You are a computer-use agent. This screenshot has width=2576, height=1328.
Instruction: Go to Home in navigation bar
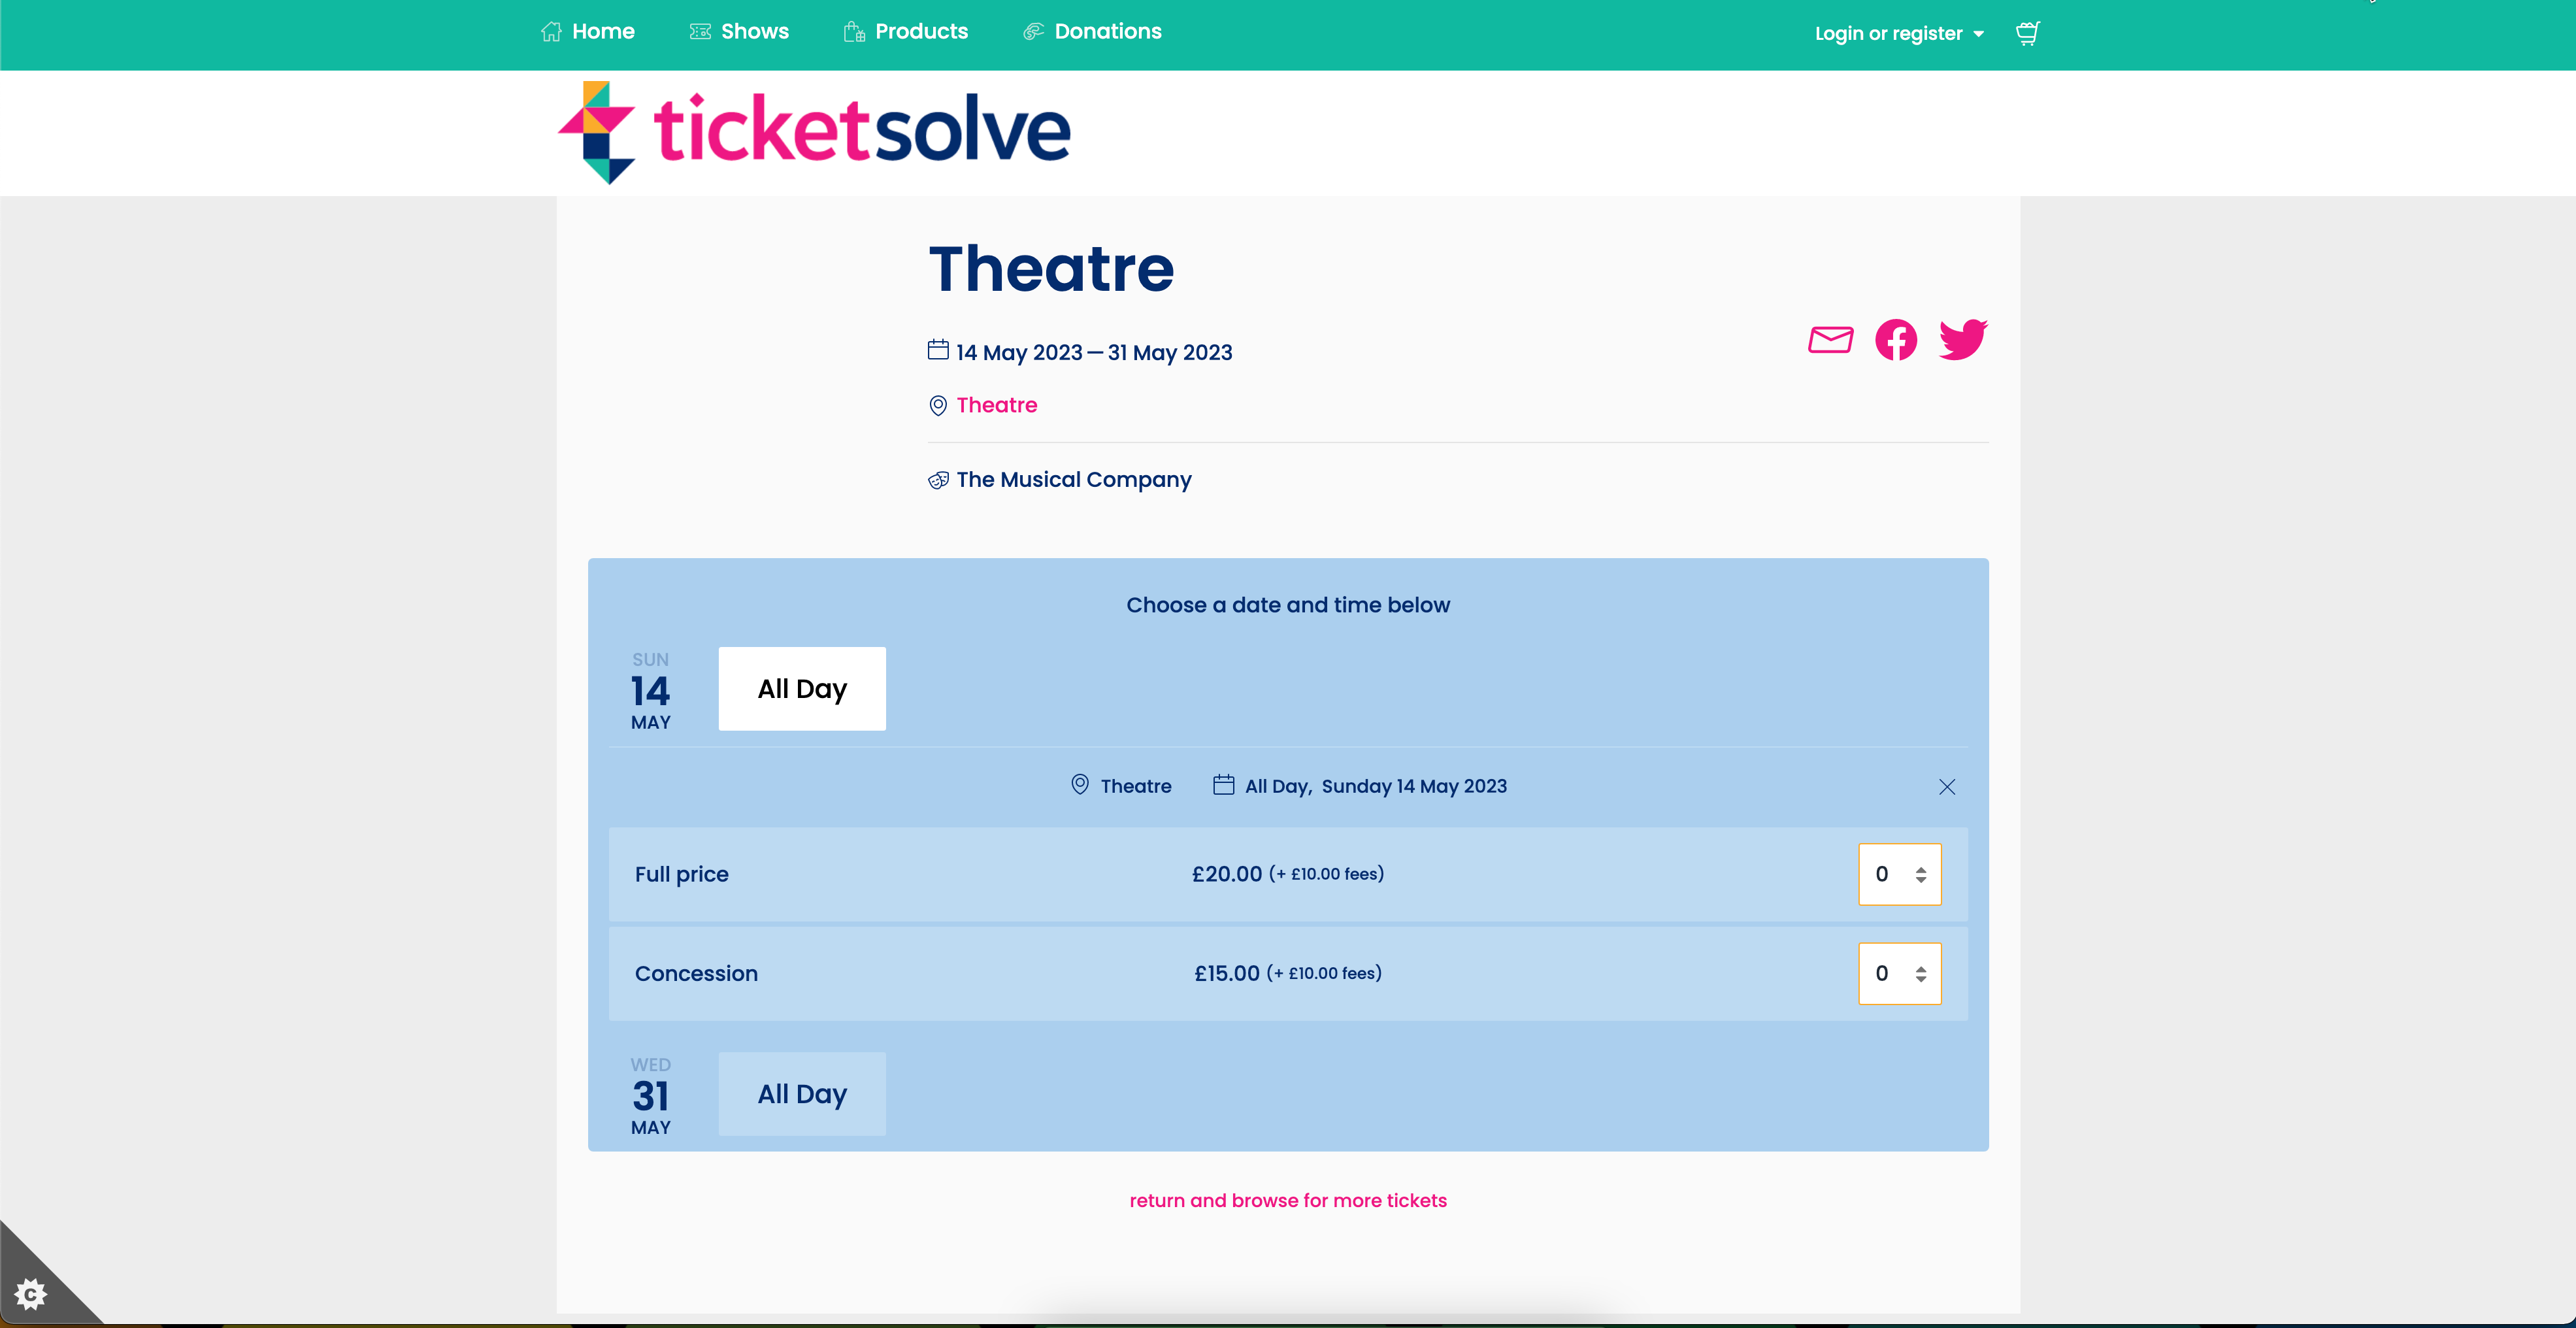click(588, 31)
